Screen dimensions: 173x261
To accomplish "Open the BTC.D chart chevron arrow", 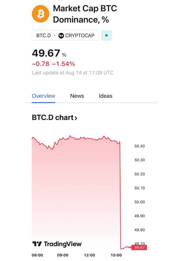I will click(76, 118).
